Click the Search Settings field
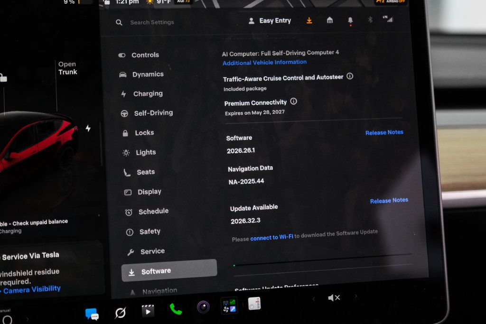 tap(152, 22)
